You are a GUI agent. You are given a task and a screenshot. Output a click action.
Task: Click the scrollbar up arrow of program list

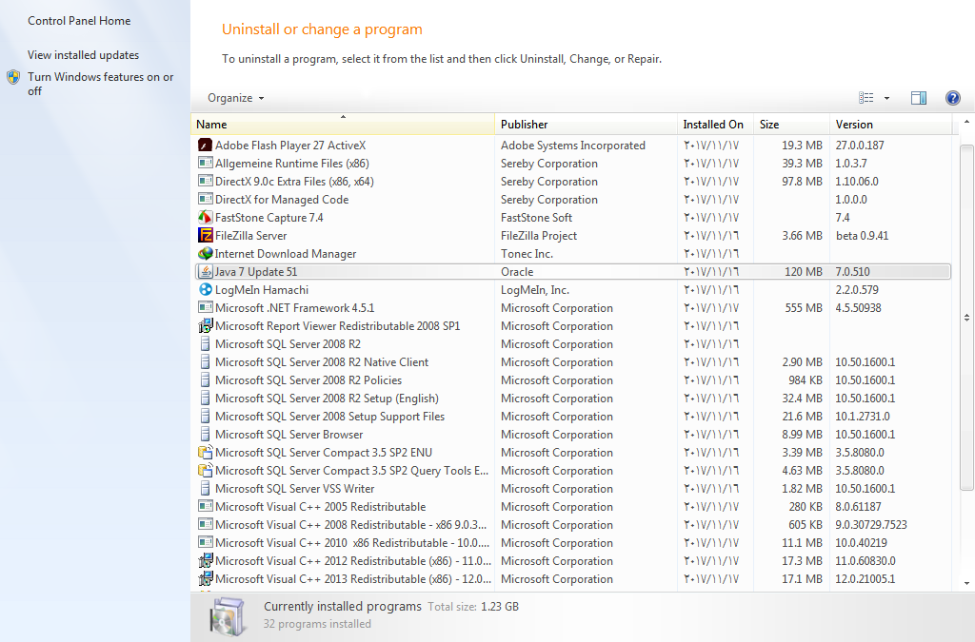(x=966, y=123)
